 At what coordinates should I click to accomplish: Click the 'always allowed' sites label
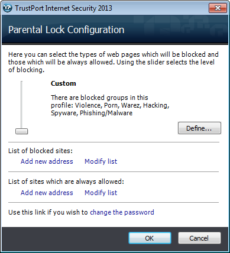pyautogui.click(x=66, y=181)
